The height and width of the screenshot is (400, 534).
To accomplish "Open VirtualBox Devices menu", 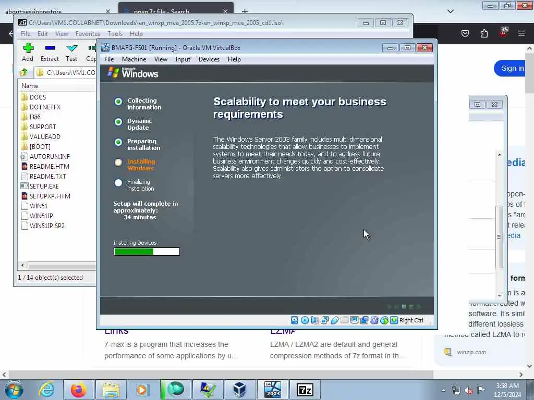I will pyautogui.click(x=209, y=59).
